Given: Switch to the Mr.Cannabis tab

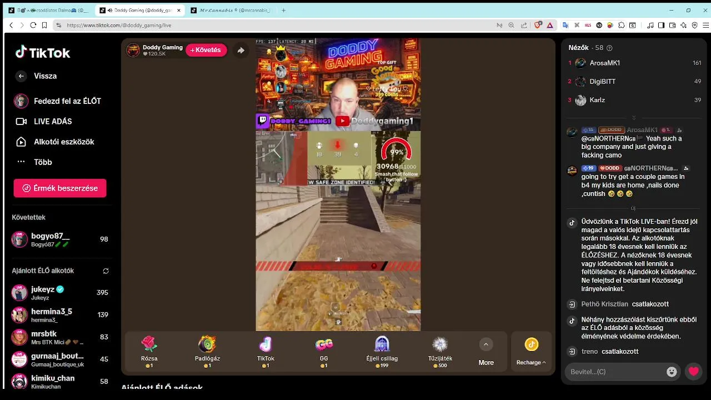Looking at the screenshot, I should [231, 10].
